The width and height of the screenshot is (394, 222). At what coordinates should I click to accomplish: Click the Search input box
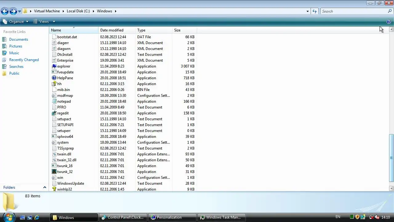point(354,11)
